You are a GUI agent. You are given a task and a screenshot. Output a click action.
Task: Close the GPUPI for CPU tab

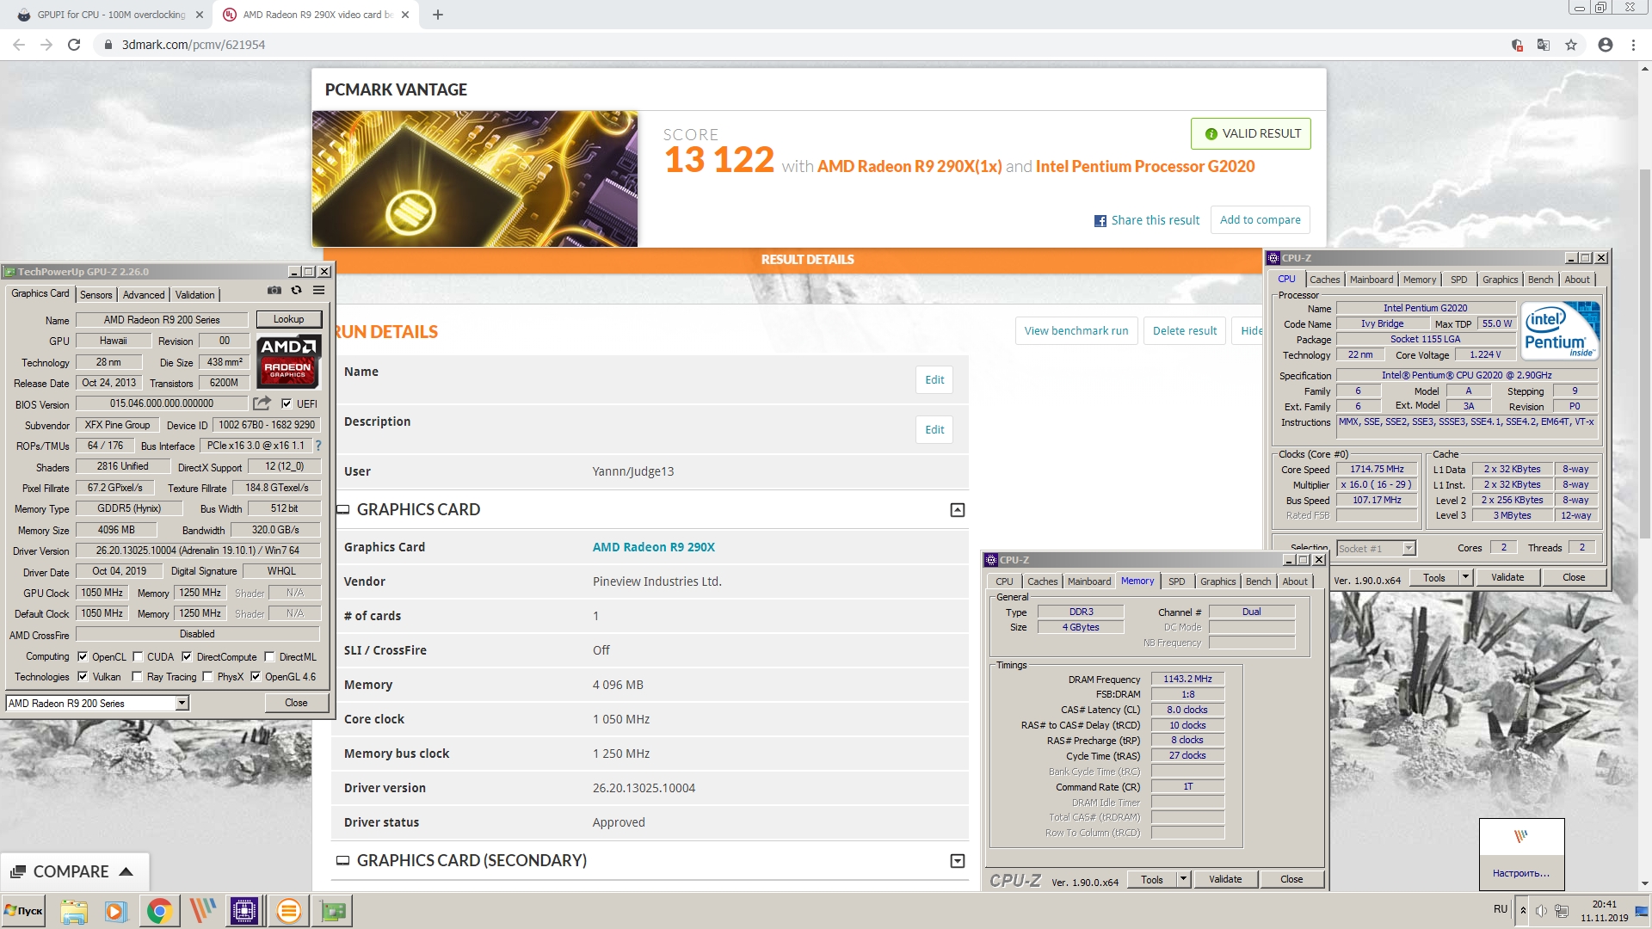coord(200,15)
